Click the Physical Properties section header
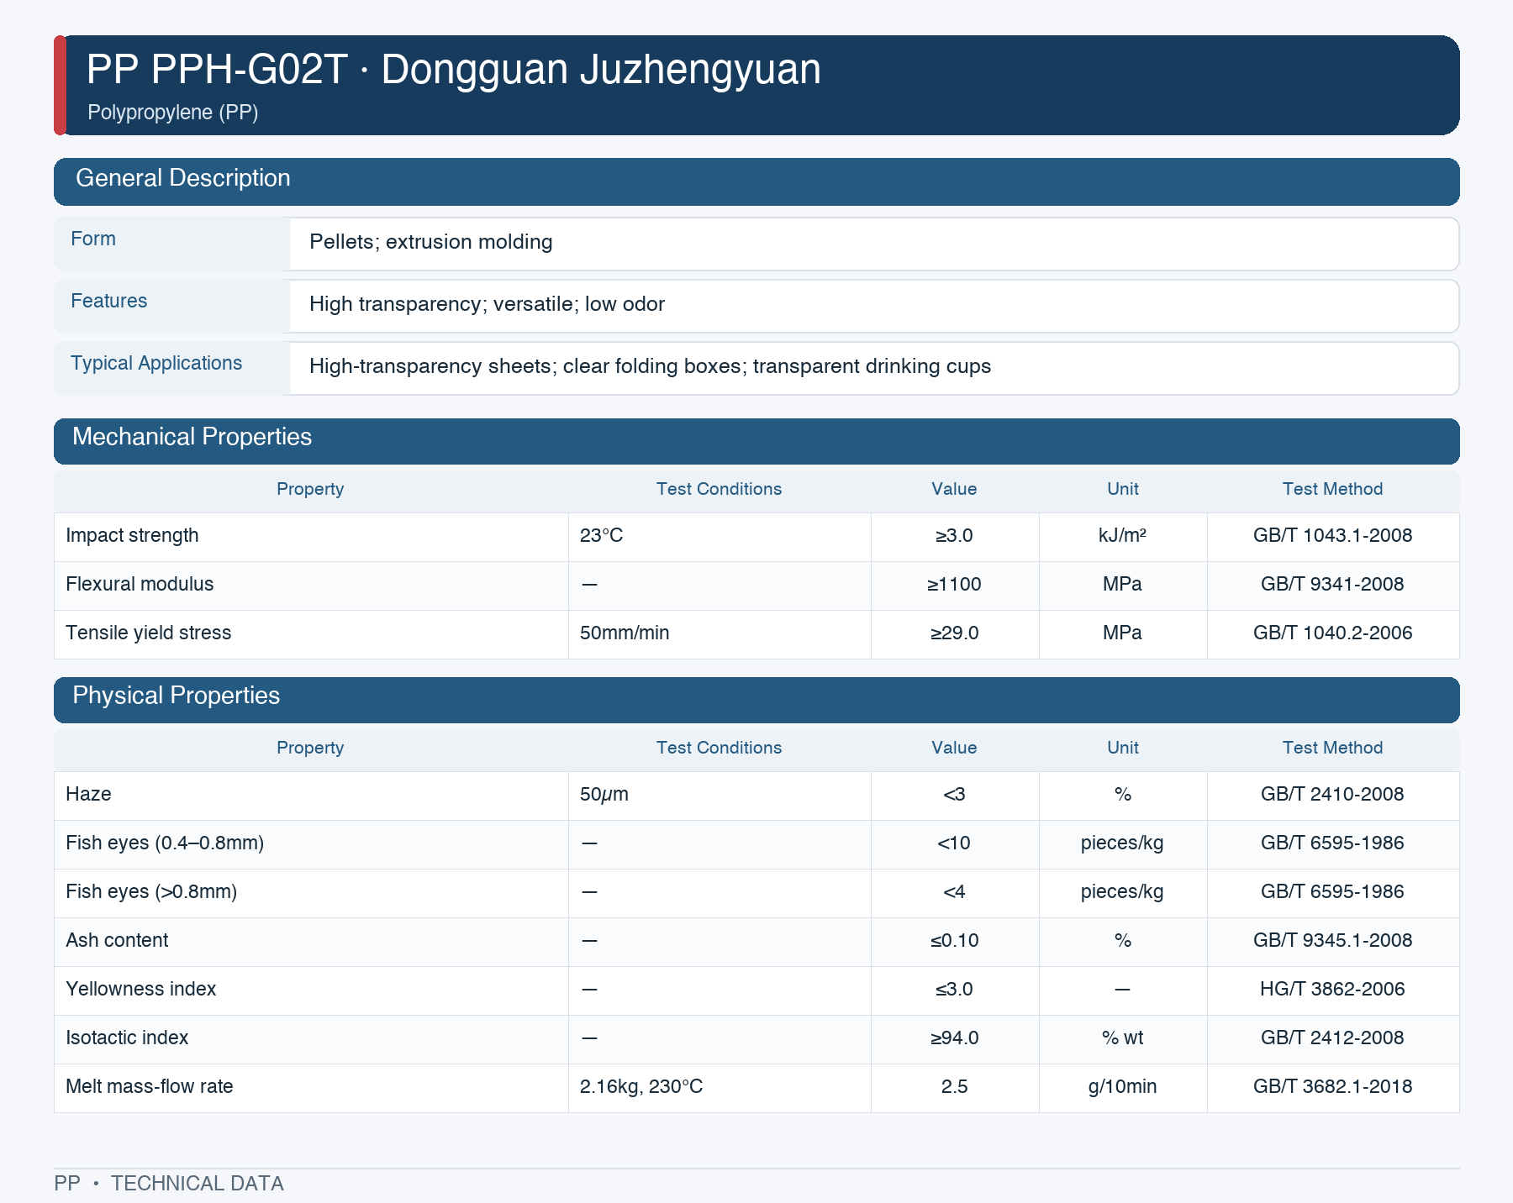The width and height of the screenshot is (1513, 1203). click(756, 700)
